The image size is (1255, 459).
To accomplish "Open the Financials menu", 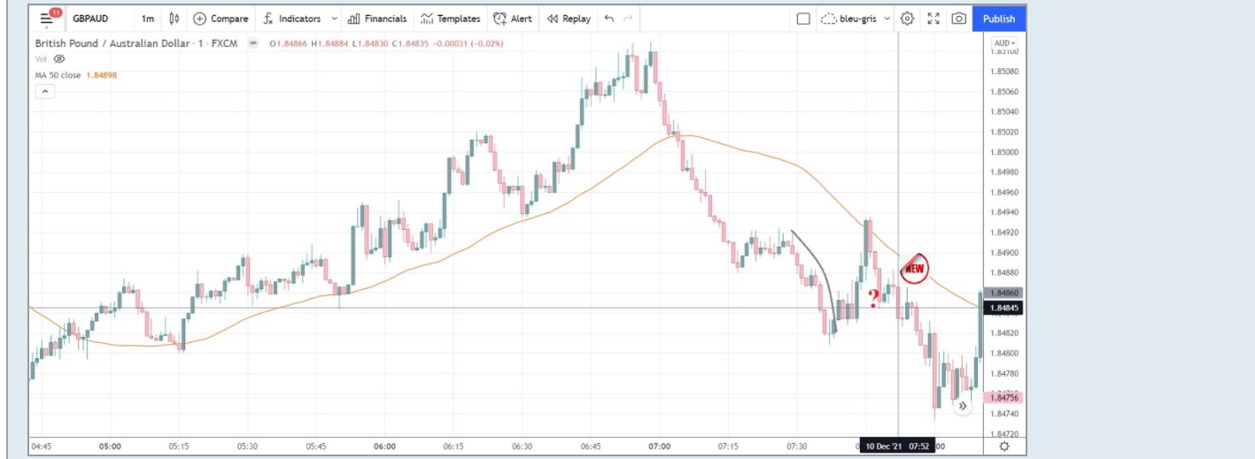I will click(377, 19).
